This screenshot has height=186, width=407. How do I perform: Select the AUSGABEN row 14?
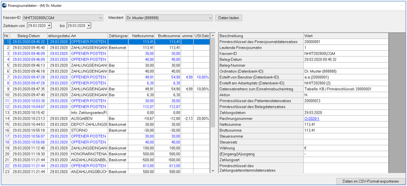click(106, 118)
